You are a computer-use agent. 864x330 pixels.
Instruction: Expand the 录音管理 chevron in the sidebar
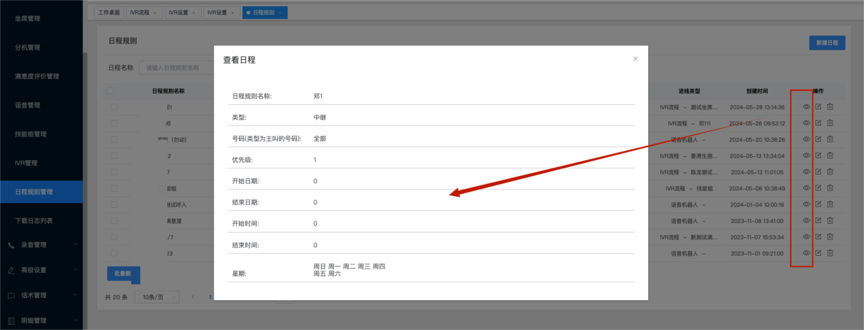click(75, 245)
